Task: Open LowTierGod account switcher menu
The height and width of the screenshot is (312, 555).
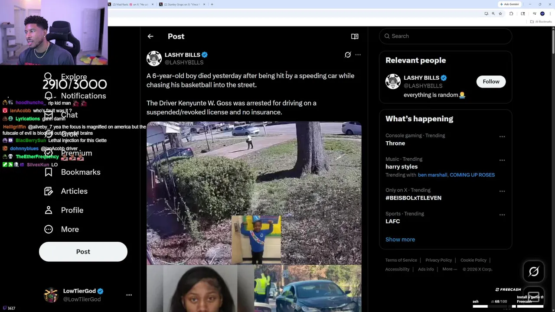Action: pos(129,295)
